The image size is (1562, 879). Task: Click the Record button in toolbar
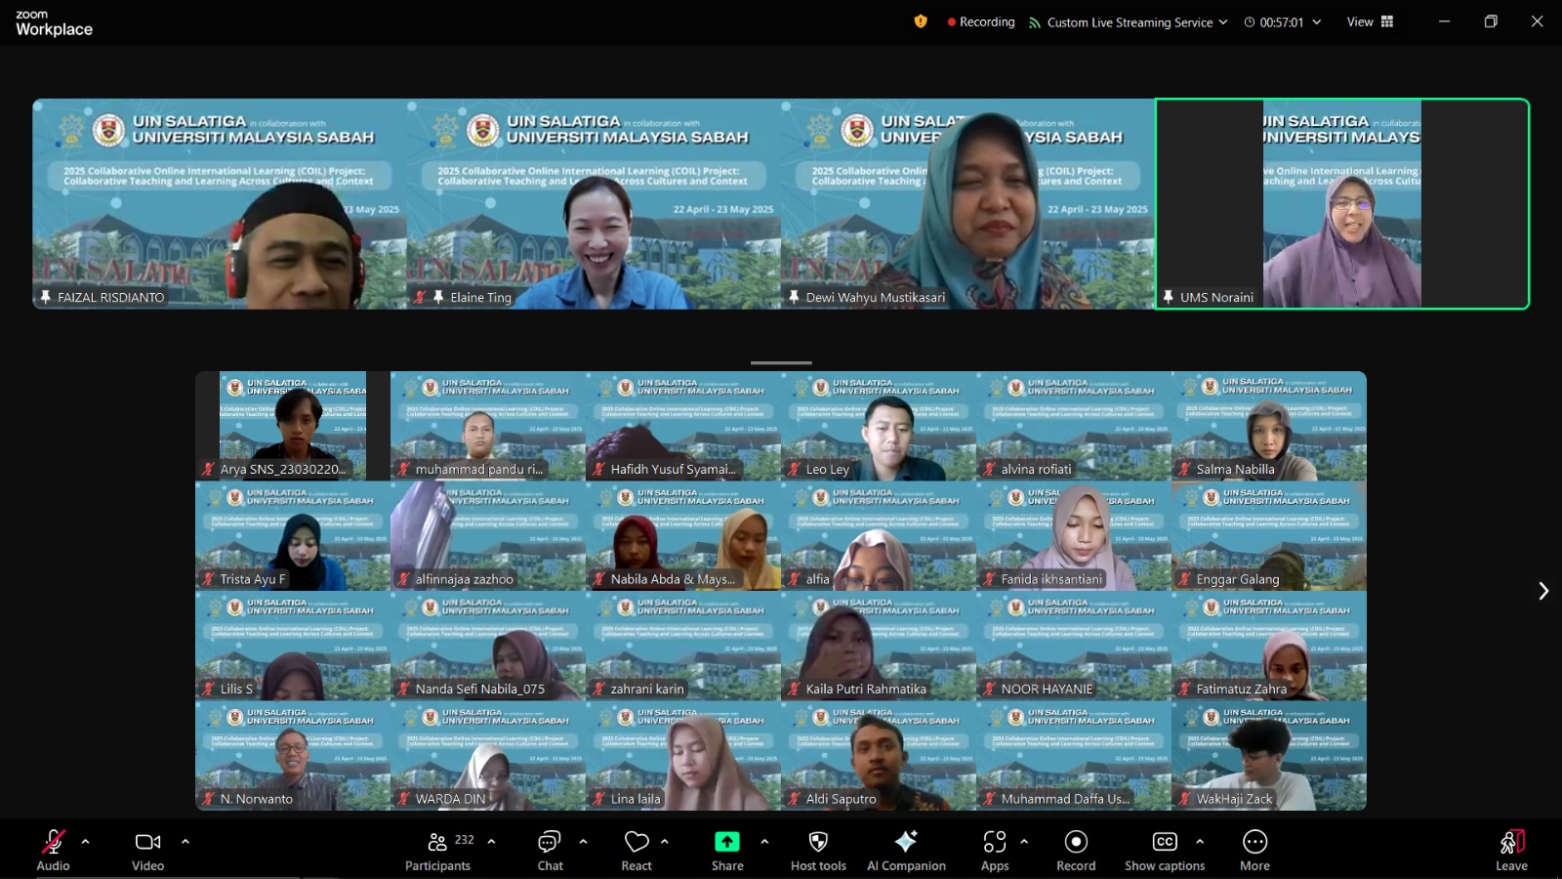pos(1076,850)
